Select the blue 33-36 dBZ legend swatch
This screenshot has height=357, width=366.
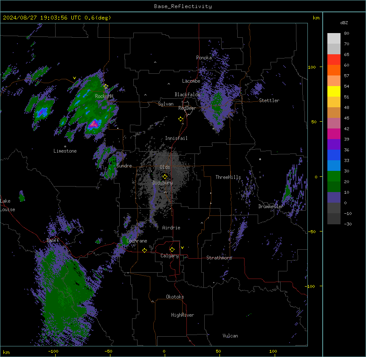(x=334, y=155)
